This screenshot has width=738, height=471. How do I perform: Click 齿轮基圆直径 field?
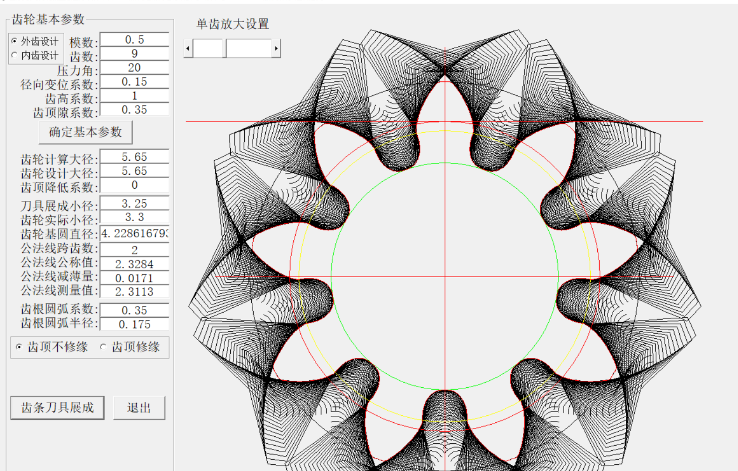coord(134,233)
